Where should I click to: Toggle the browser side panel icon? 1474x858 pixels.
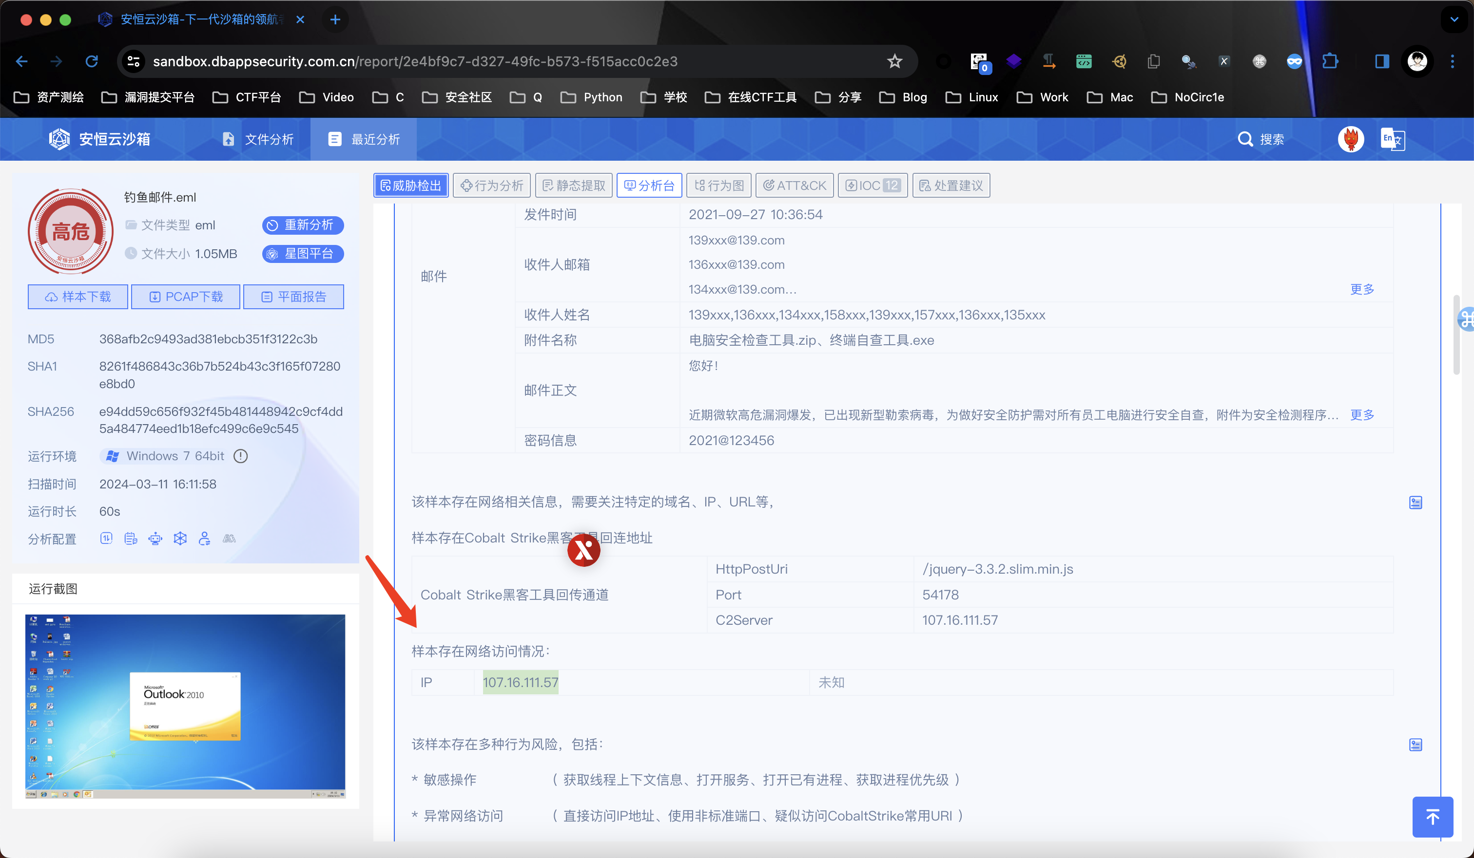click(x=1382, y=61)
